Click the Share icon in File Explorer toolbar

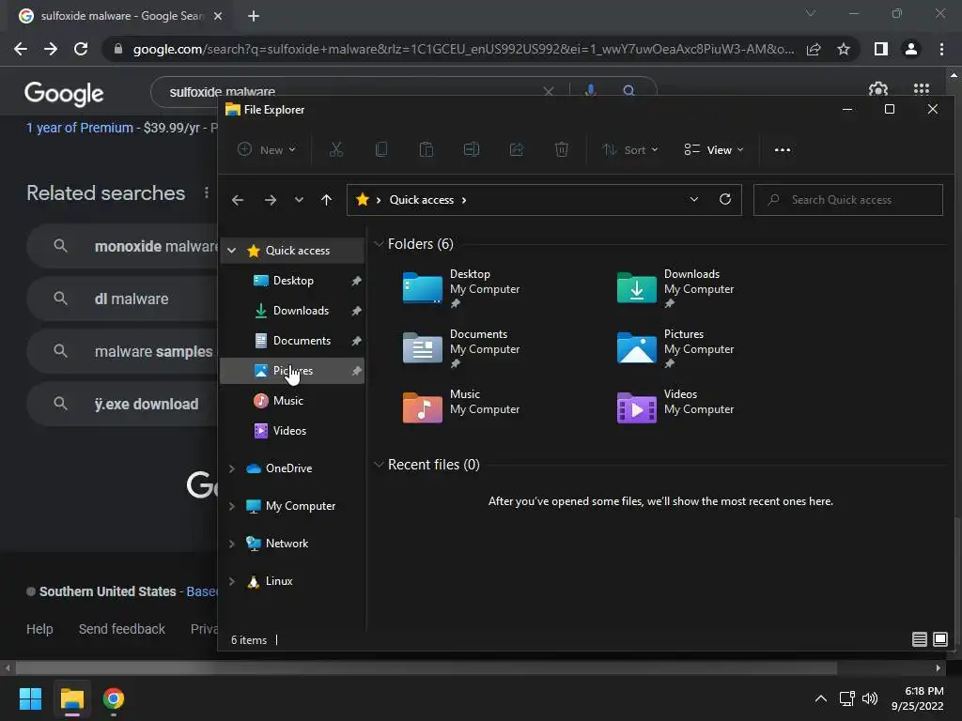[x=517, y=149]
